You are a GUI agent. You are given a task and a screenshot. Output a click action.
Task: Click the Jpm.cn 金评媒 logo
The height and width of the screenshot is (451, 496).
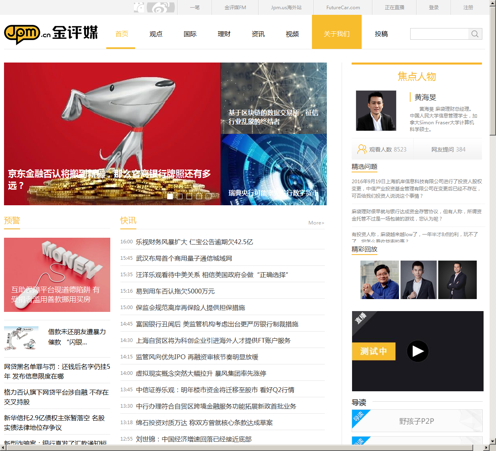coord(51,34)
